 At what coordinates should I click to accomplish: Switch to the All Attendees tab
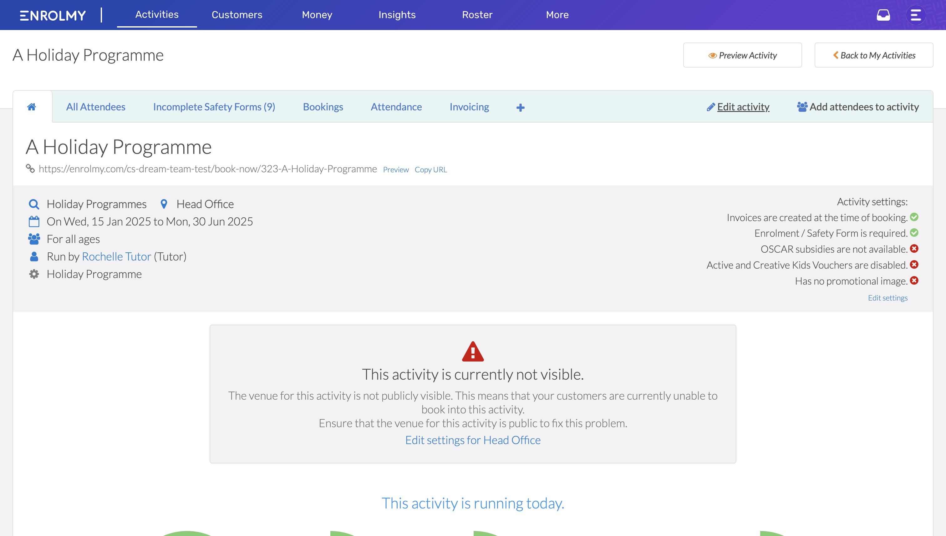pos(96,107)
